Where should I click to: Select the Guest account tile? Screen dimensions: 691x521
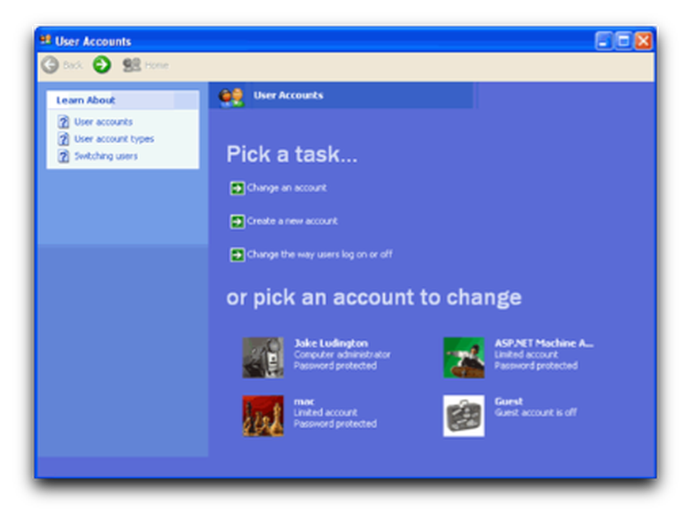click(463, 416)
